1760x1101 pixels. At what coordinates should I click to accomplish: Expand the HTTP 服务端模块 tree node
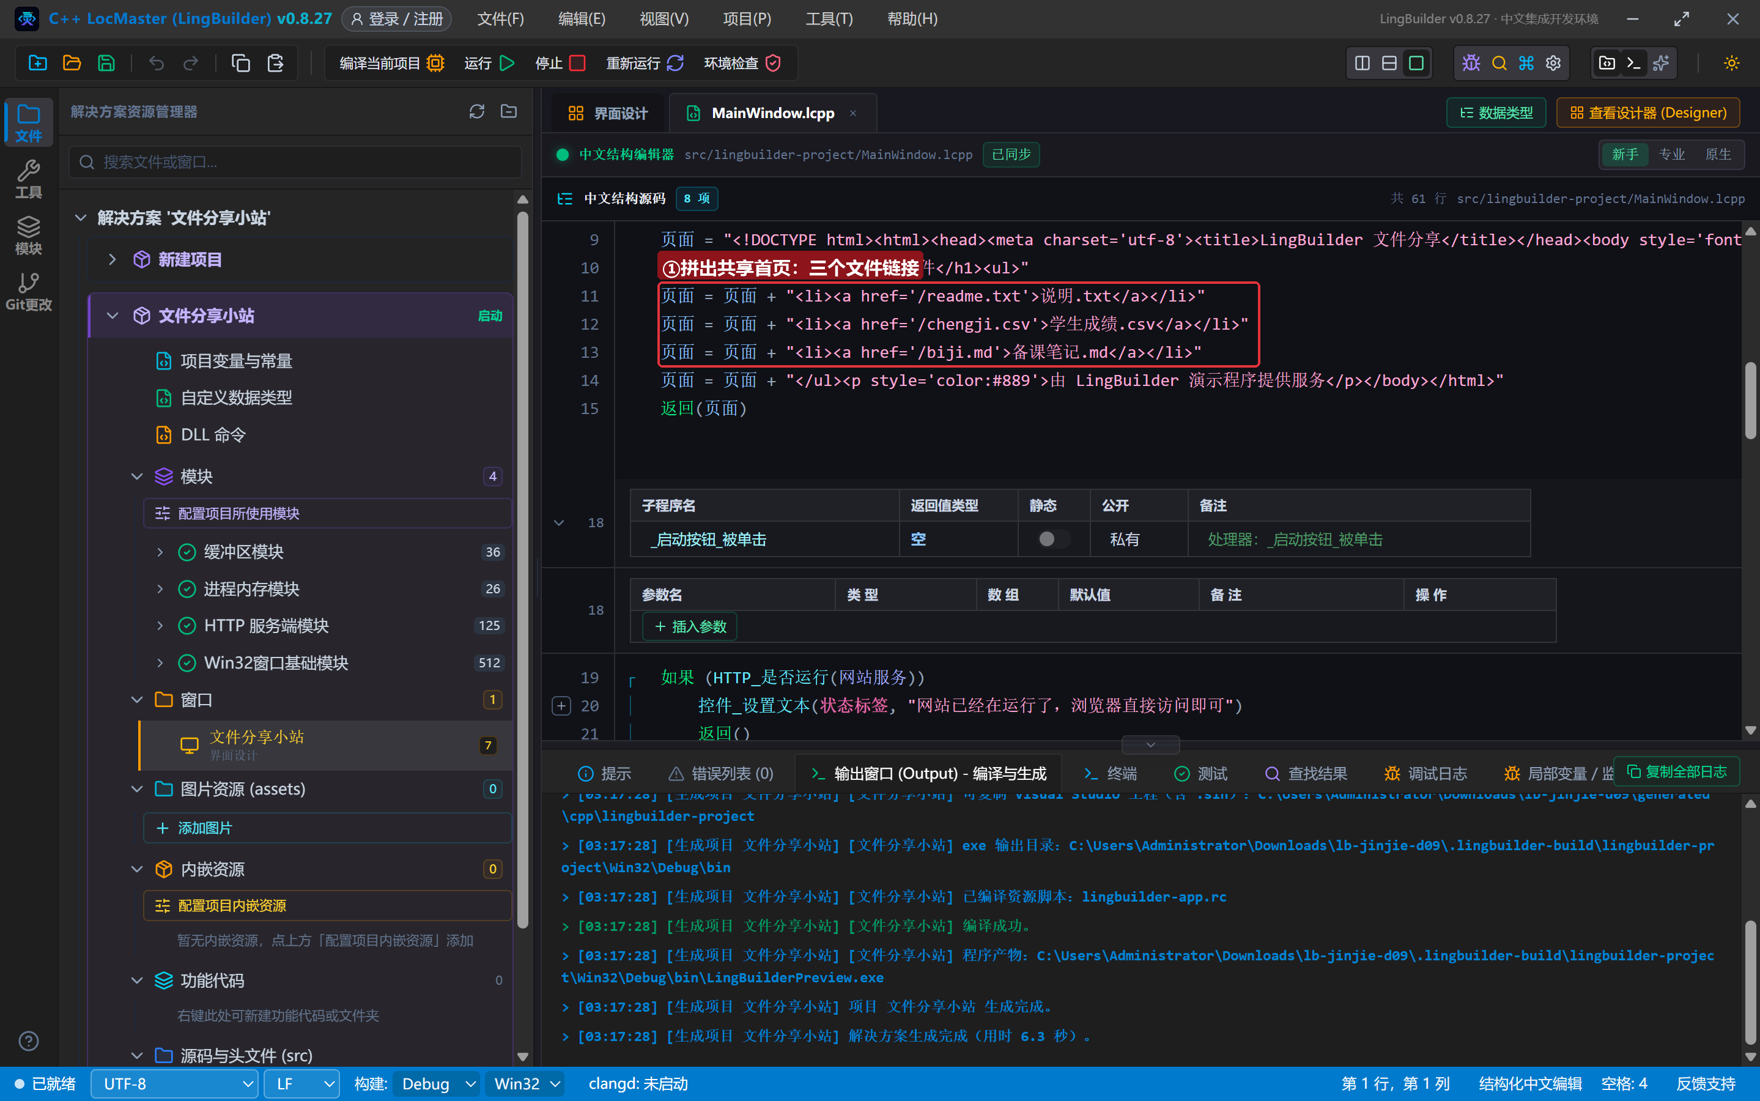(160, 626)
